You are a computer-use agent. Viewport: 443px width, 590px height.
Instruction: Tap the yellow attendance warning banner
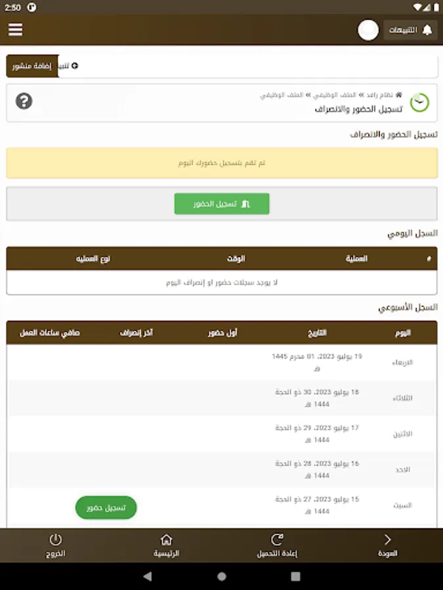tap(222, 163)
